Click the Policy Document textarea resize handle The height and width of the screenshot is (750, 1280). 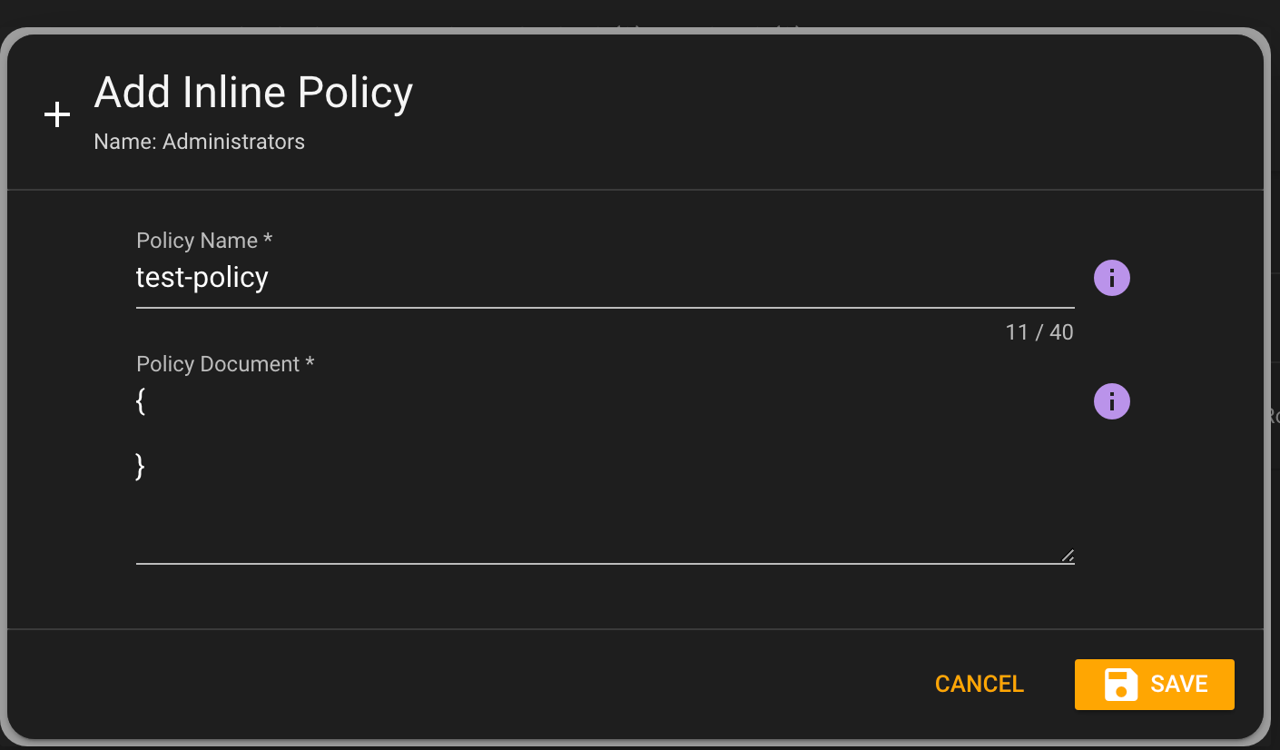pos(1068,556)
